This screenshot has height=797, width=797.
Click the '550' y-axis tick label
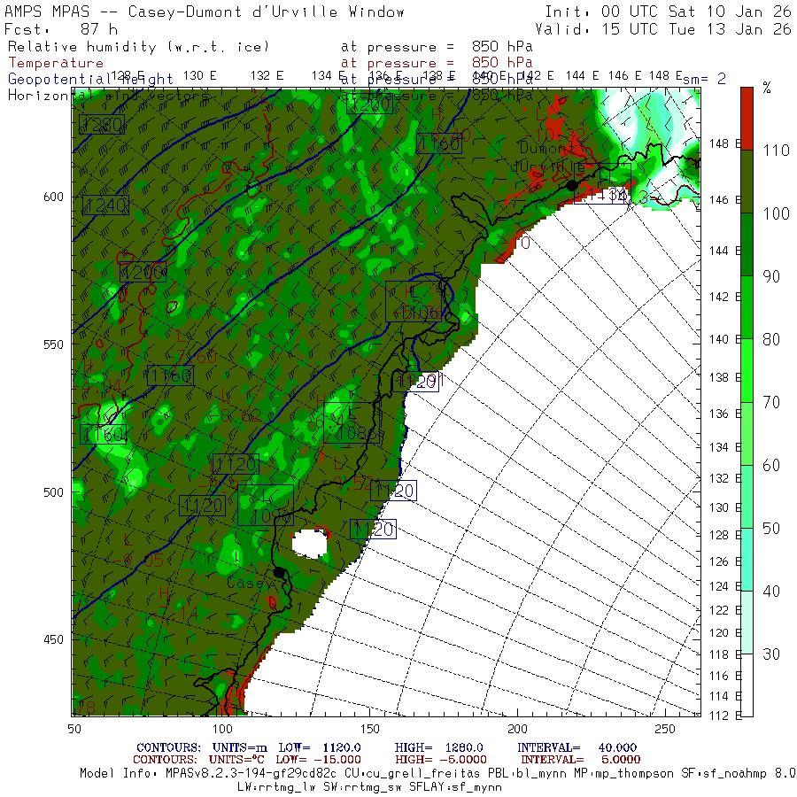(53, 344)
